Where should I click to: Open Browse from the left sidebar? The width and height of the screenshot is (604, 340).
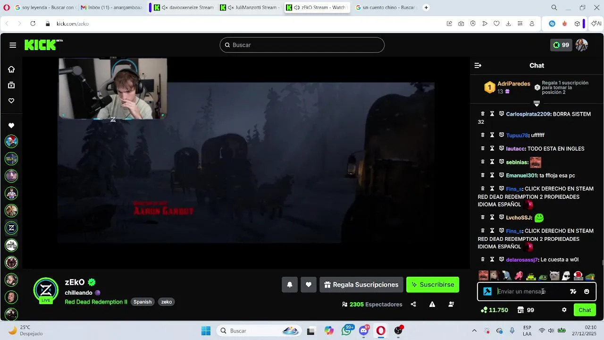point(11,85)
